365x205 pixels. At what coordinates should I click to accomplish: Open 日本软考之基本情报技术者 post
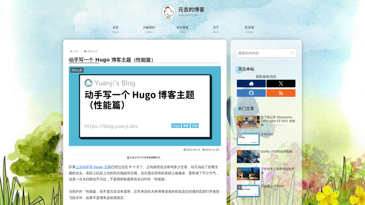coord(277,170)
